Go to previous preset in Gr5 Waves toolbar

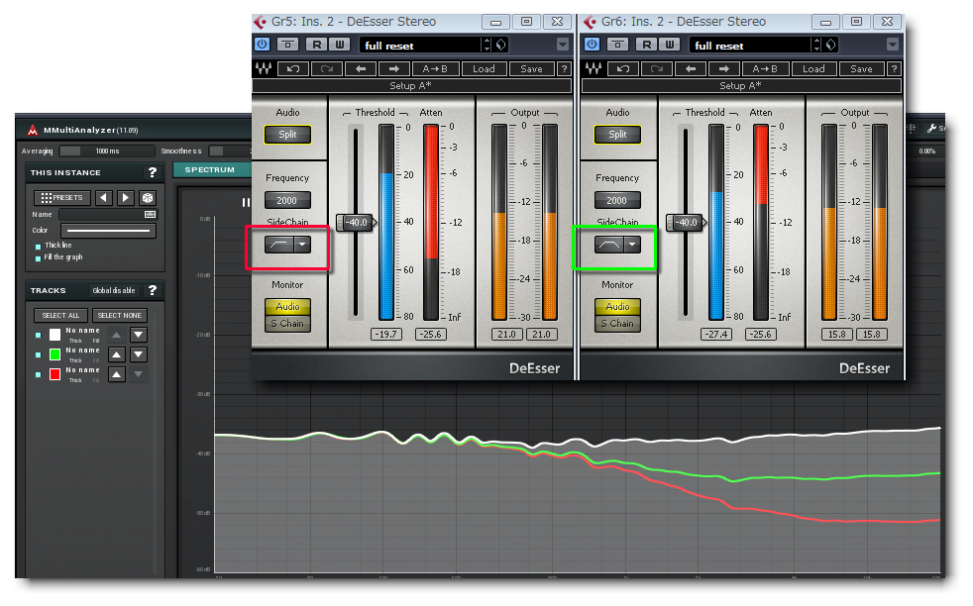pyautogui.click(x=361, y=69)
